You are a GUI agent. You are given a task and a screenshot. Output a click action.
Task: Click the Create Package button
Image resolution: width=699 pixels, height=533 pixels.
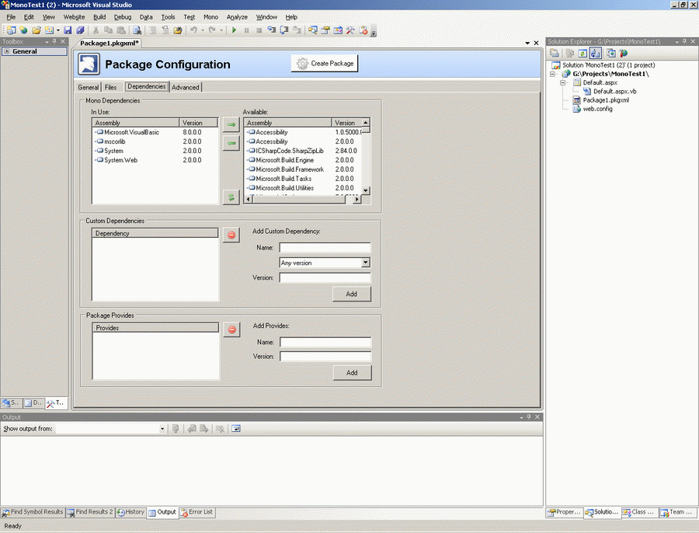pyautogui.click(x=325, y=64)
